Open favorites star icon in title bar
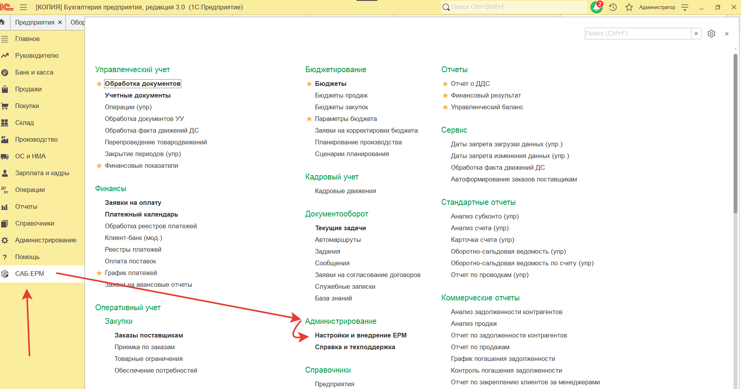 coord(629,7)
